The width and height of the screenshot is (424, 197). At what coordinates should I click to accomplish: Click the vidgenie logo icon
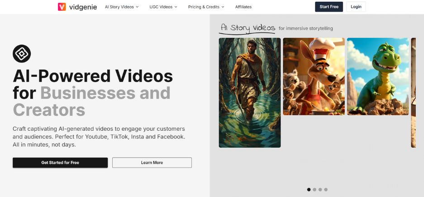coord(62,7)
